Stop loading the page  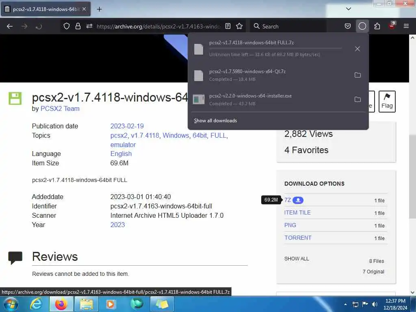(x=39, y=26)
